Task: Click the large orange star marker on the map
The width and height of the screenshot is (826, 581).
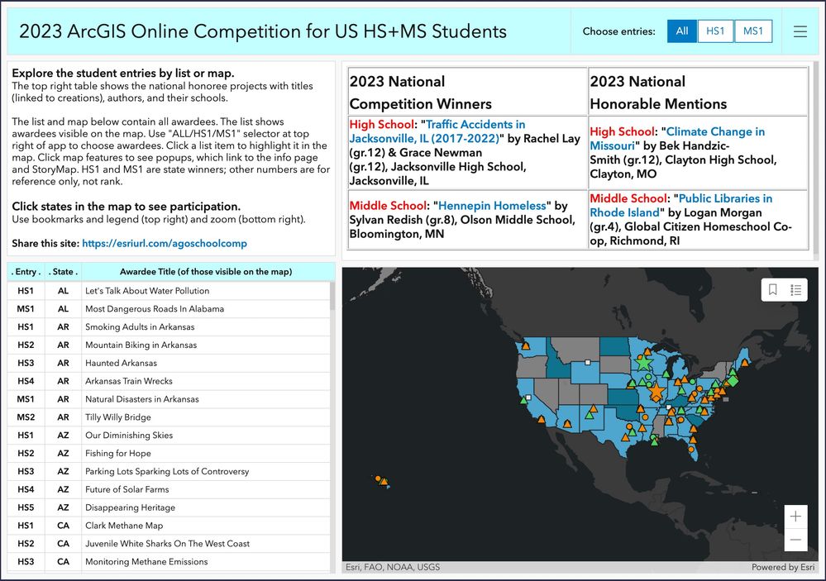Action: [656, 392]
